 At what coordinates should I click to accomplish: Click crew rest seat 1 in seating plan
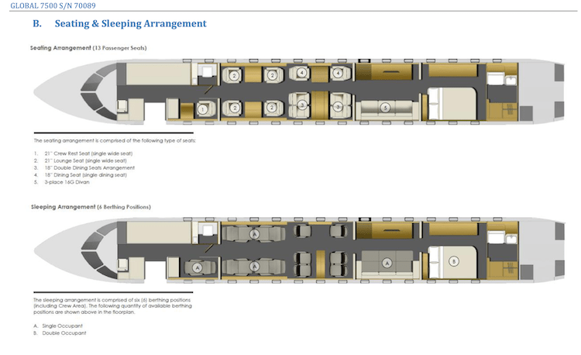[x=201, y=110]
